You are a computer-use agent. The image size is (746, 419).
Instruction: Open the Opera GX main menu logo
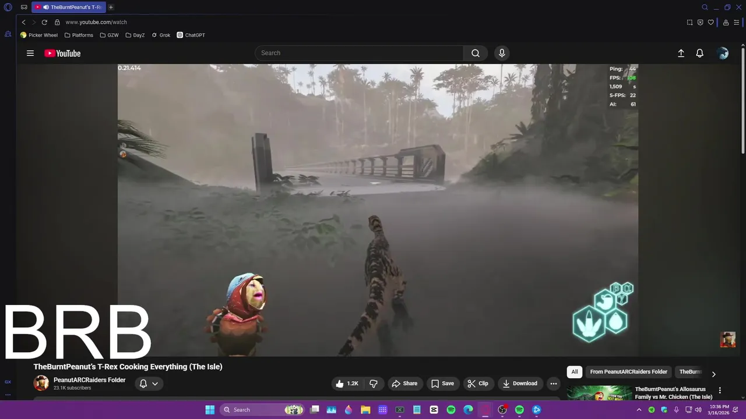(x=8, y=8)
